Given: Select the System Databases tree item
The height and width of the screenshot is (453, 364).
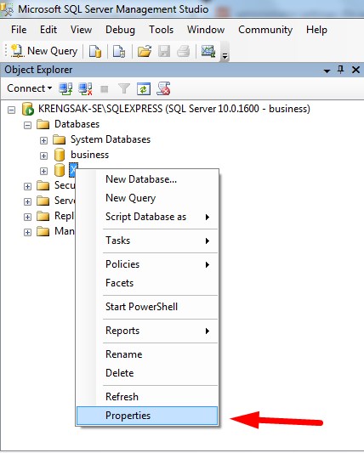Looking at the screenshot, I should [111, 139].
